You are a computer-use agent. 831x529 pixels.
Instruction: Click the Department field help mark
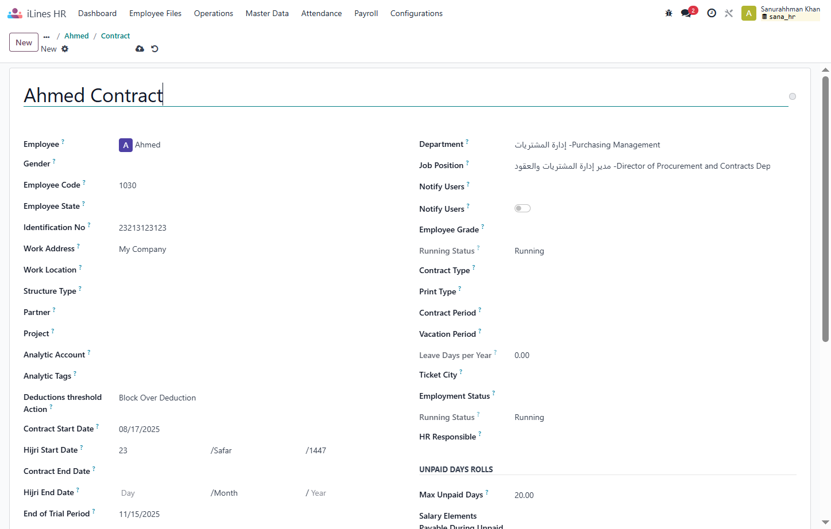467,141
